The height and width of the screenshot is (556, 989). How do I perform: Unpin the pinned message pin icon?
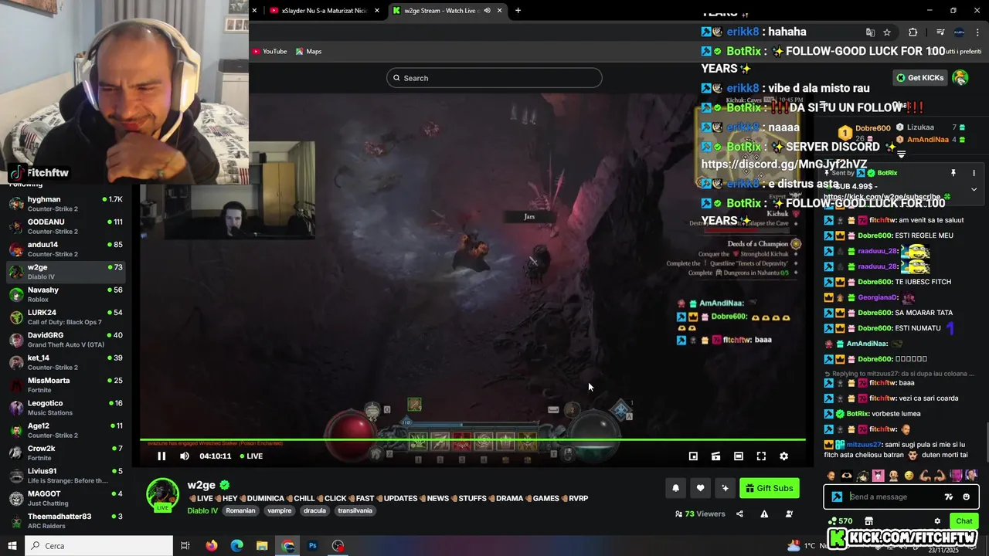pos(953,173)
